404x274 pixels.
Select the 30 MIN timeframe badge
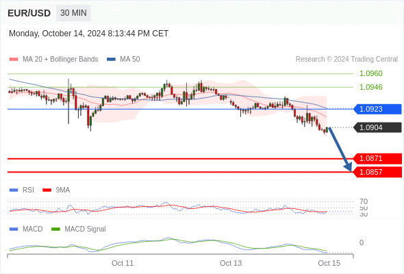73,13
